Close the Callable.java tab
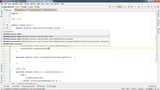Image resolution: width=160 pixels, height=90 pixels. (x=26, y=10)
